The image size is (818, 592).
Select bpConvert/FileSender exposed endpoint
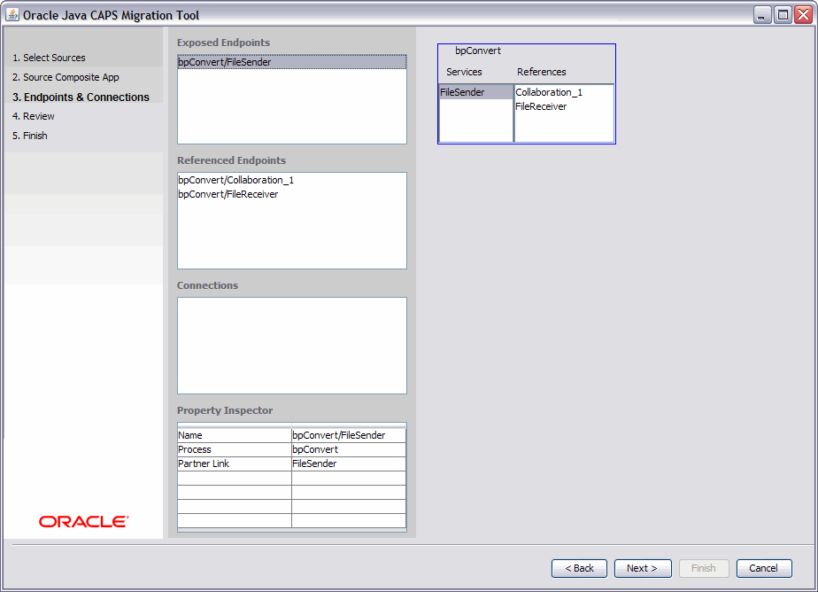(x=291, y=62)
